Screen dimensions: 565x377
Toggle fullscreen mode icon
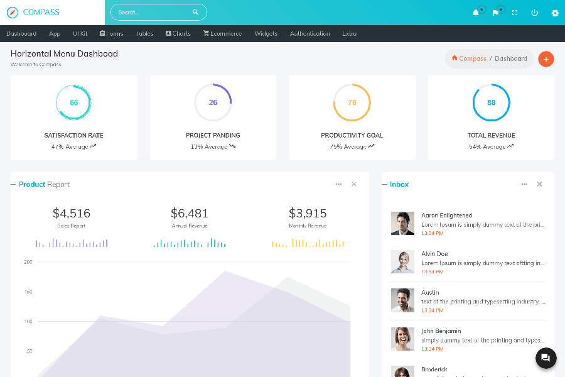pos(515,13)
